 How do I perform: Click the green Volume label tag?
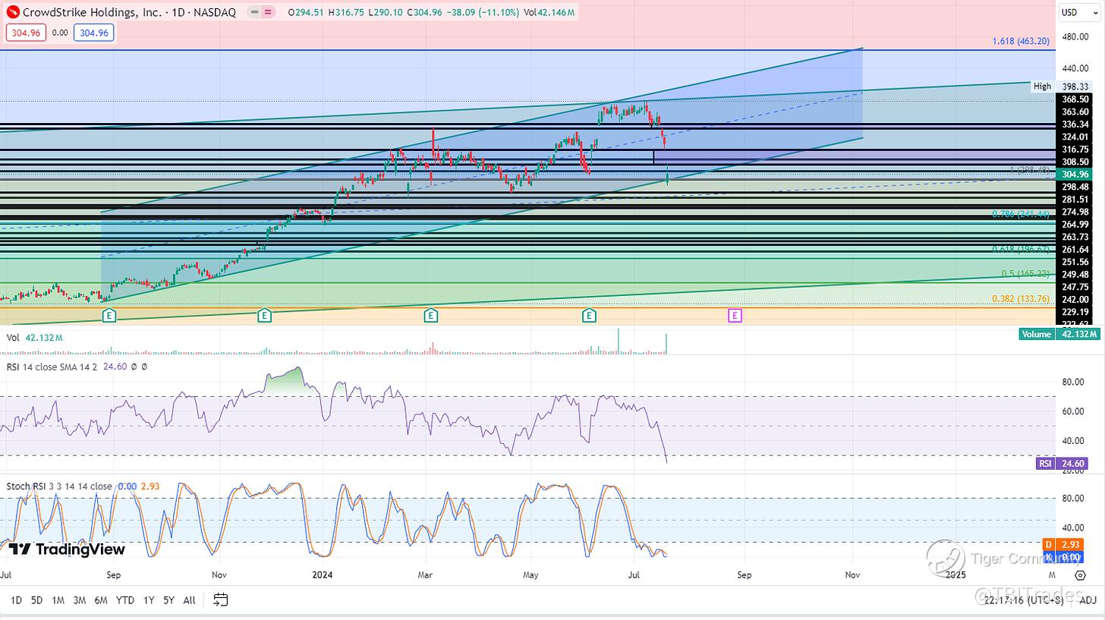[x=1037, y=334]
